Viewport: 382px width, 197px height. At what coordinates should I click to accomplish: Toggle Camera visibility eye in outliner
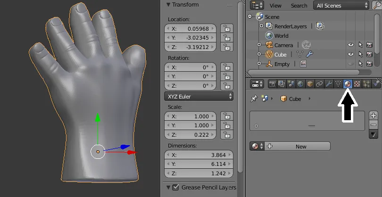(350, 45)
